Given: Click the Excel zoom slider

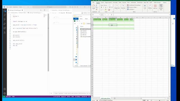Looking at the screenshot, I should tap(159, 100).
